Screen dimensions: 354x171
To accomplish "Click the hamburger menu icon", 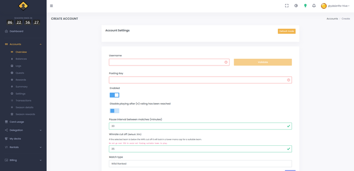I will coord(52,6).
